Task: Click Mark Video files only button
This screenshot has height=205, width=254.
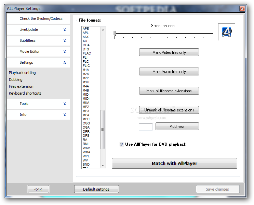Action: pyautogui.click(x=169, y=52)
